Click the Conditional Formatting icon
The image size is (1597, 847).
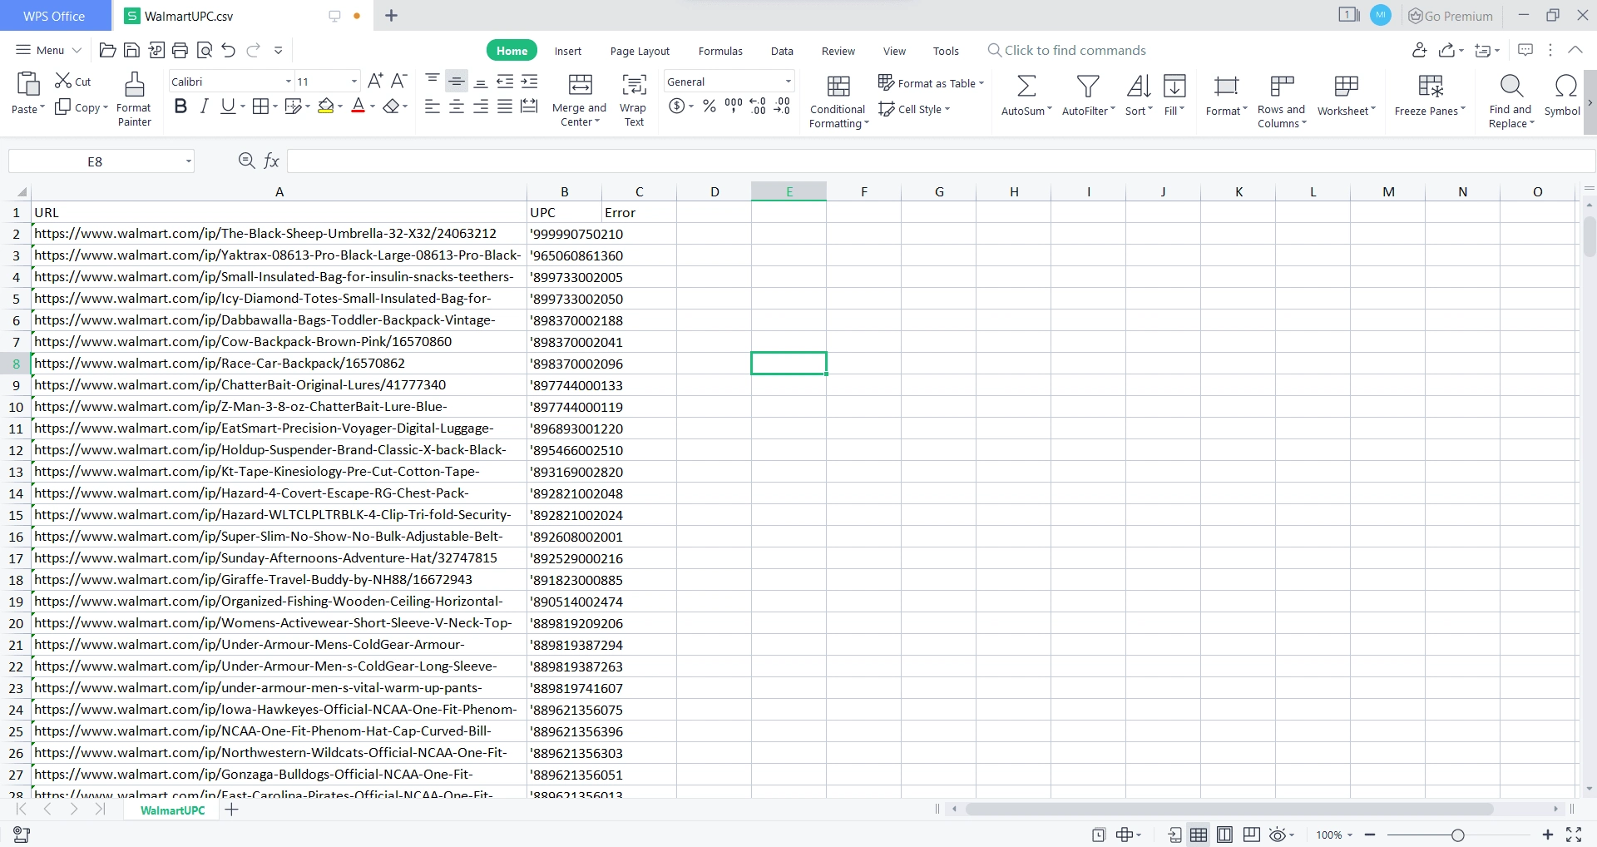(x=838, y=86)
